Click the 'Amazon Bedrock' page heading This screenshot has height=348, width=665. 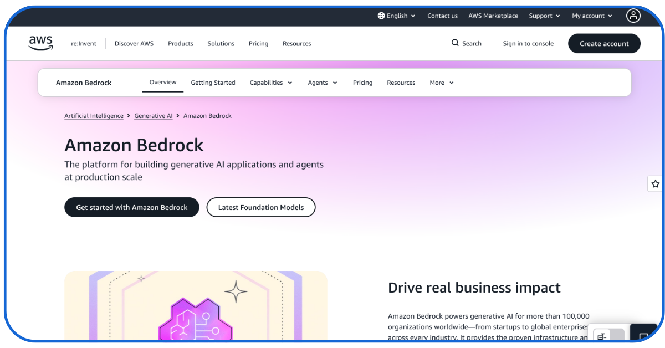pos(134,145)
